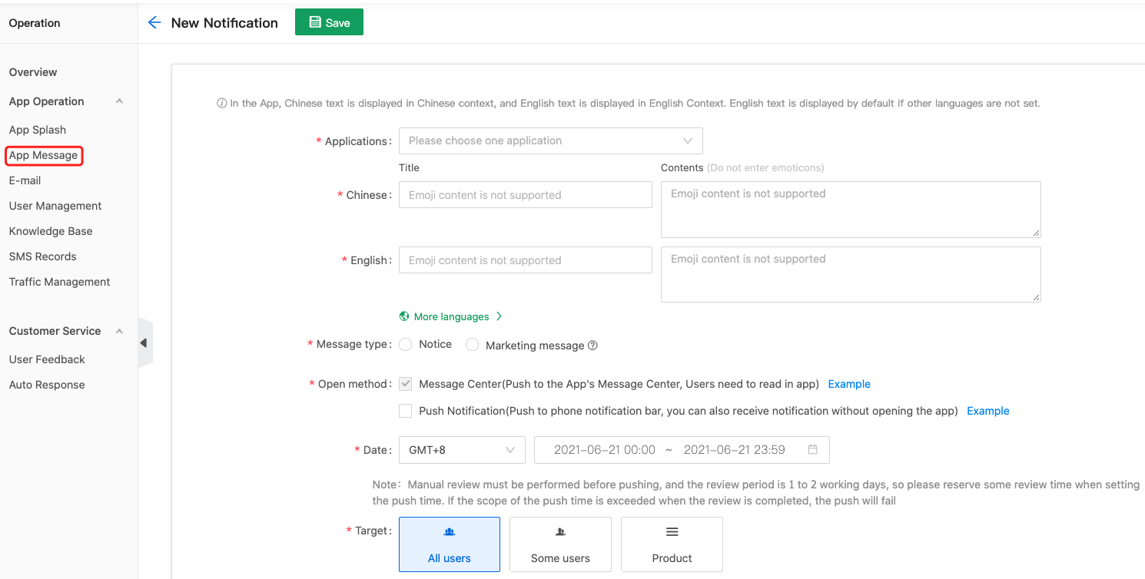Select the Some users target icon
The image size is (1145, 579).
560,531
